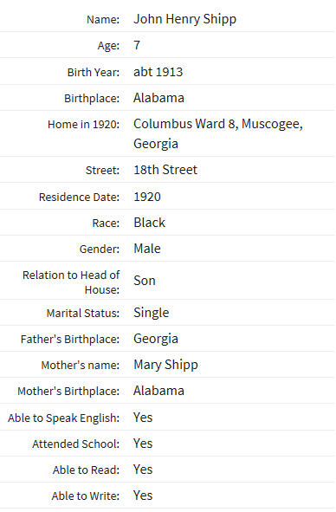Click the birth year abt 1913
The image size is (336, 512).
[158, 72]
